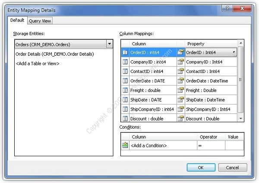Select the OrderDate : DATE column cell
Viewport: 259px width, 183px height.
(x=153, y=81)
